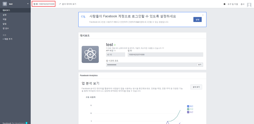Reveal app secret with 보기 button
This screenshot has height=124, width=254.
coord(200,65)
